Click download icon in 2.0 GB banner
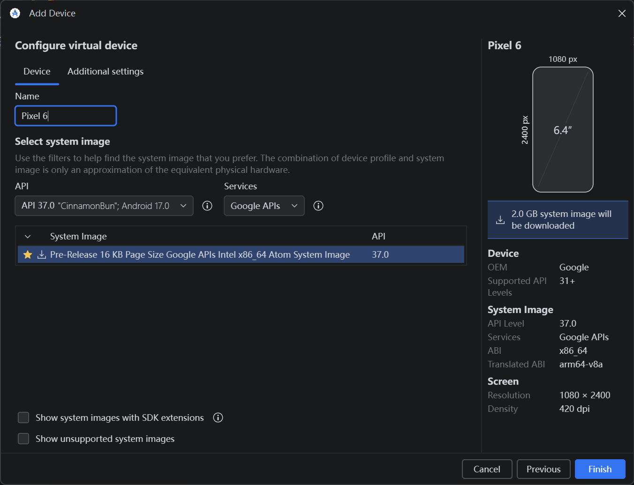Viewport: 634px width, 485px height. click(500, 220)
